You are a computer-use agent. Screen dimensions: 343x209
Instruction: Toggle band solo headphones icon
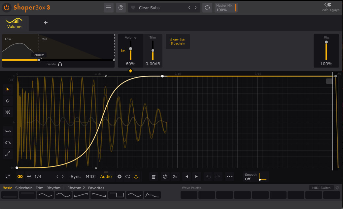coord(60,64)
